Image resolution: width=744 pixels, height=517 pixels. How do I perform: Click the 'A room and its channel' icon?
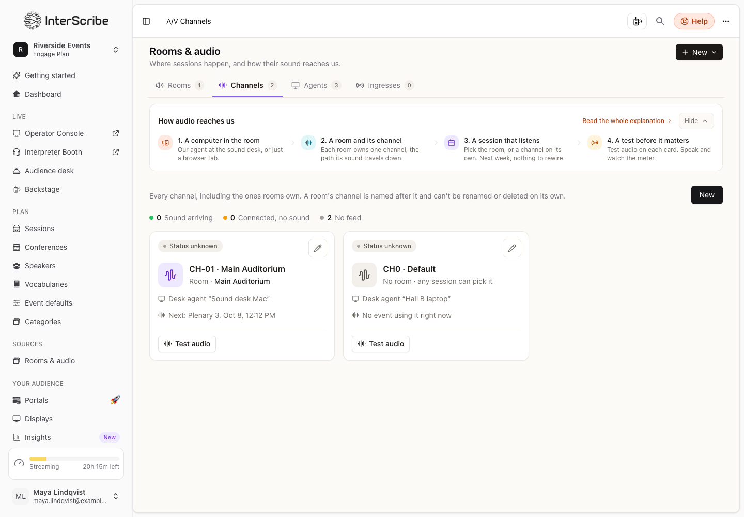[308, 143]
